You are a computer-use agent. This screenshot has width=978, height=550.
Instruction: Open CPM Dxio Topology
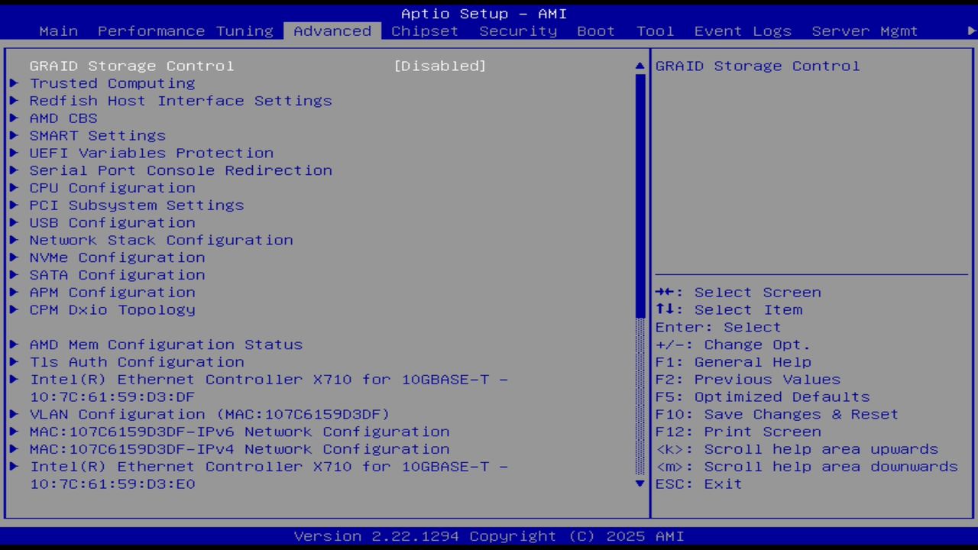click(112, 309)
